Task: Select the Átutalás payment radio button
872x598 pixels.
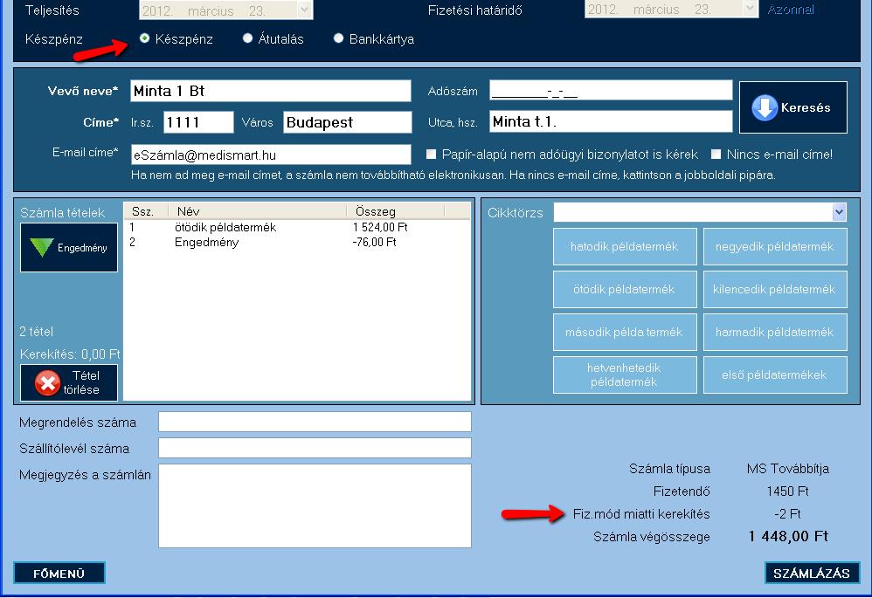Action: (x=247, y=38)
